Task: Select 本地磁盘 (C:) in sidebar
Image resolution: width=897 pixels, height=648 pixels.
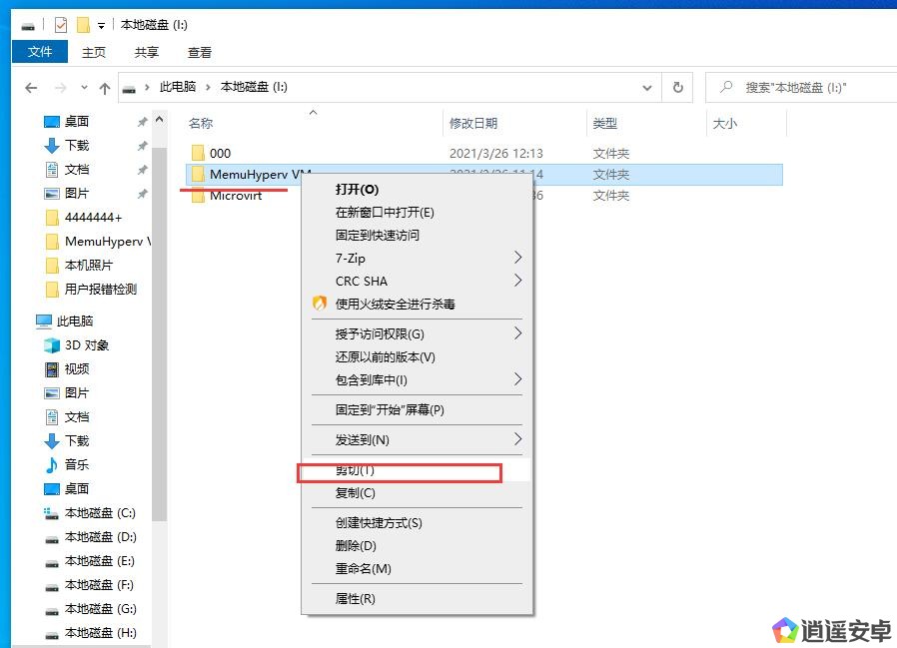Action: pyautogui.click(x=99, y=513)
